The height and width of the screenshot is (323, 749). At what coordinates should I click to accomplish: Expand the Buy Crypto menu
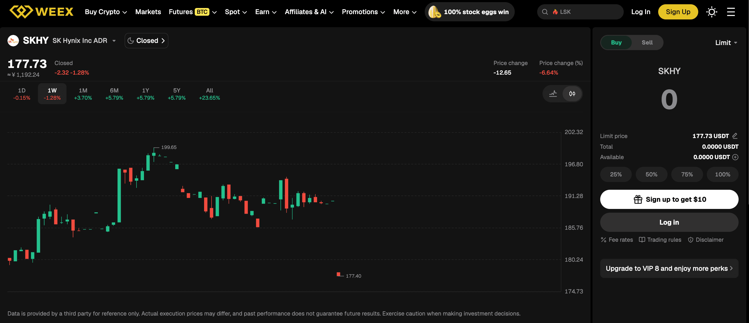[x=106, y=12]
